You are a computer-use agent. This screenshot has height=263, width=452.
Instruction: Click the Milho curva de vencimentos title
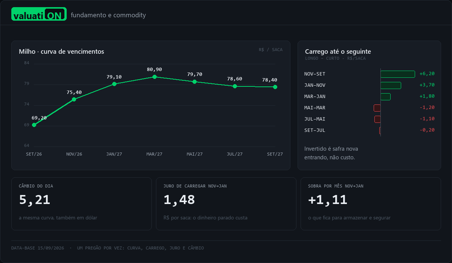coord(61,51)
